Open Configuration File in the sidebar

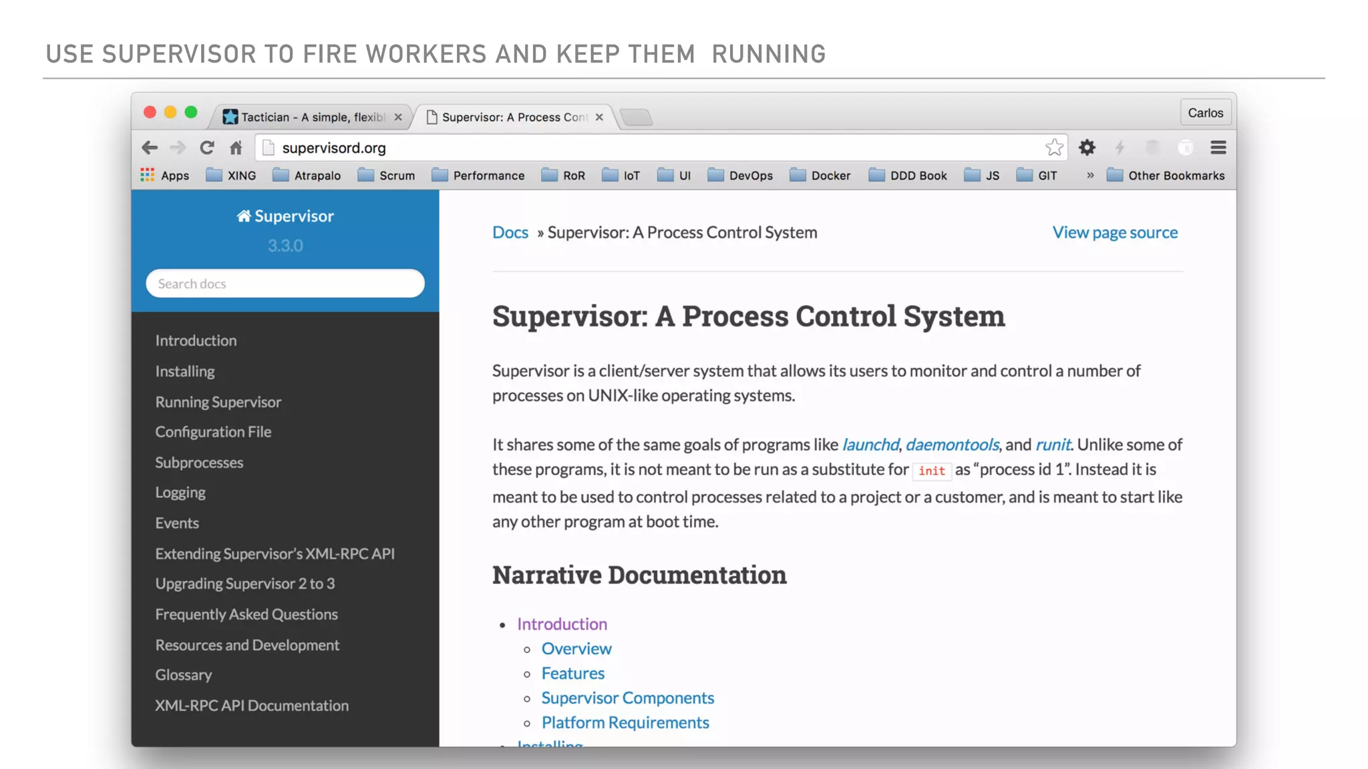point(213,432)
